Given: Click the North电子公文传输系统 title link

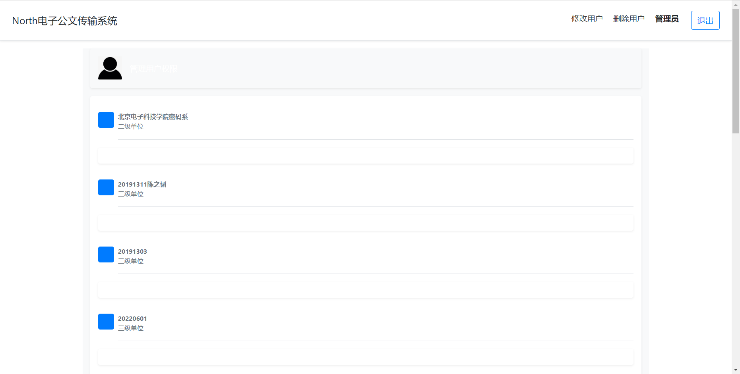Looking at the screenshot, I should click(65, 21).
